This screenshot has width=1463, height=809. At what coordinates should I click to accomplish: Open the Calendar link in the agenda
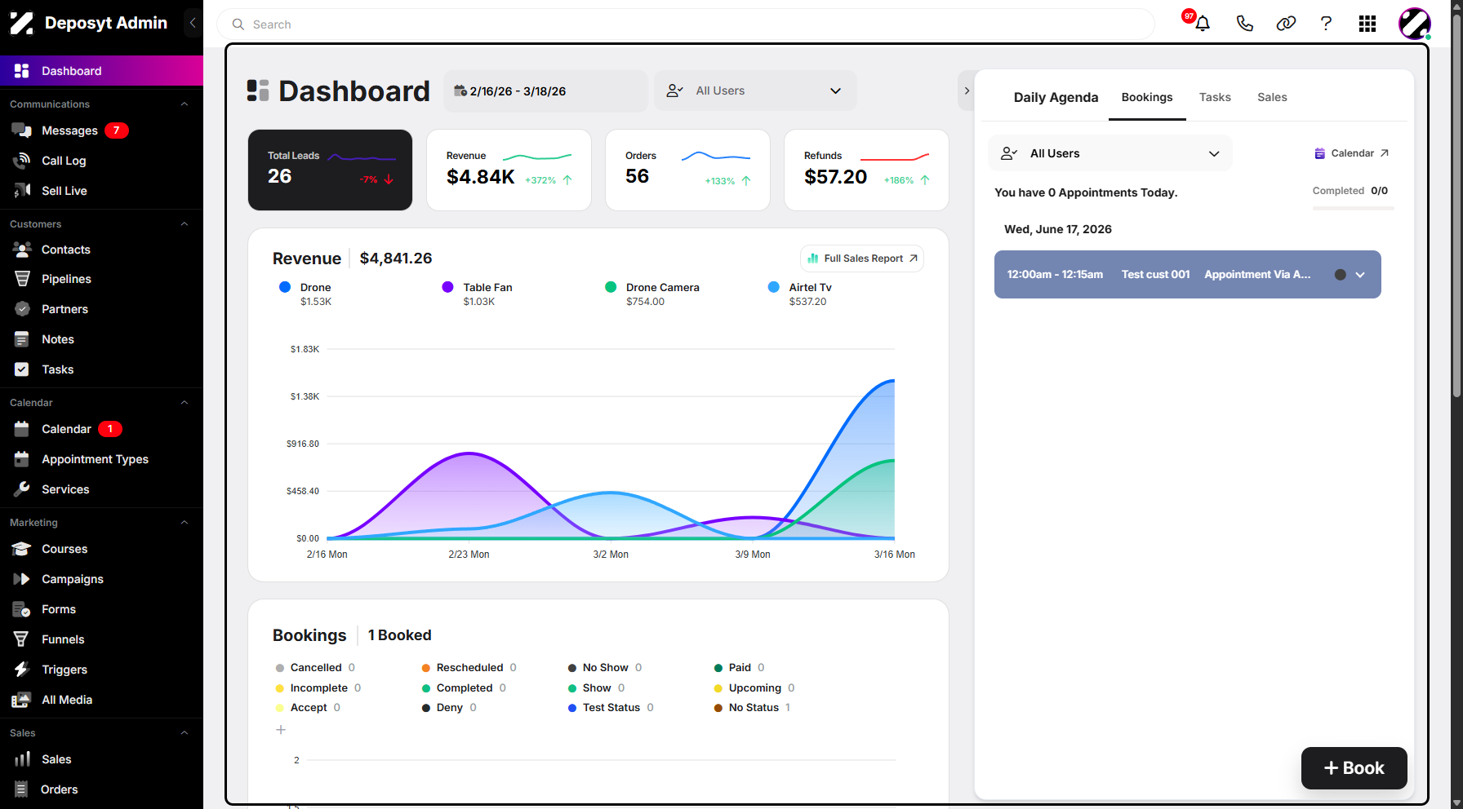(1351, 153)
